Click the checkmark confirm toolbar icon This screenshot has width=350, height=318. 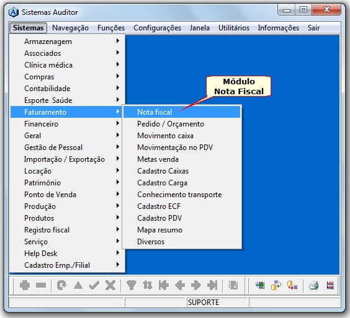94,285
